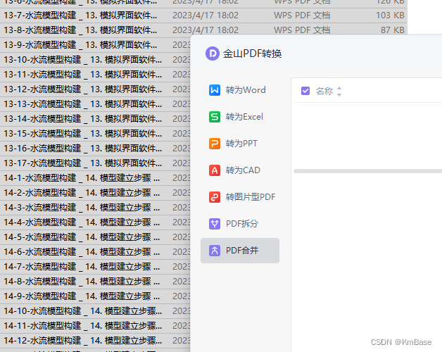The height and width of the screenshot is (352, 442).
Task: Select file 14-6-水流模型构建 in Explorer
Action: click(82, 252)
